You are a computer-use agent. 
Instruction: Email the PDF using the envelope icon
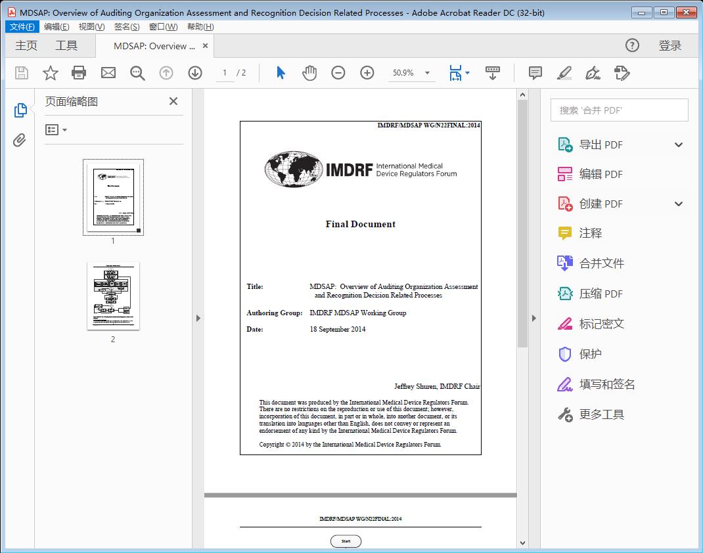[x=108, y=72]
